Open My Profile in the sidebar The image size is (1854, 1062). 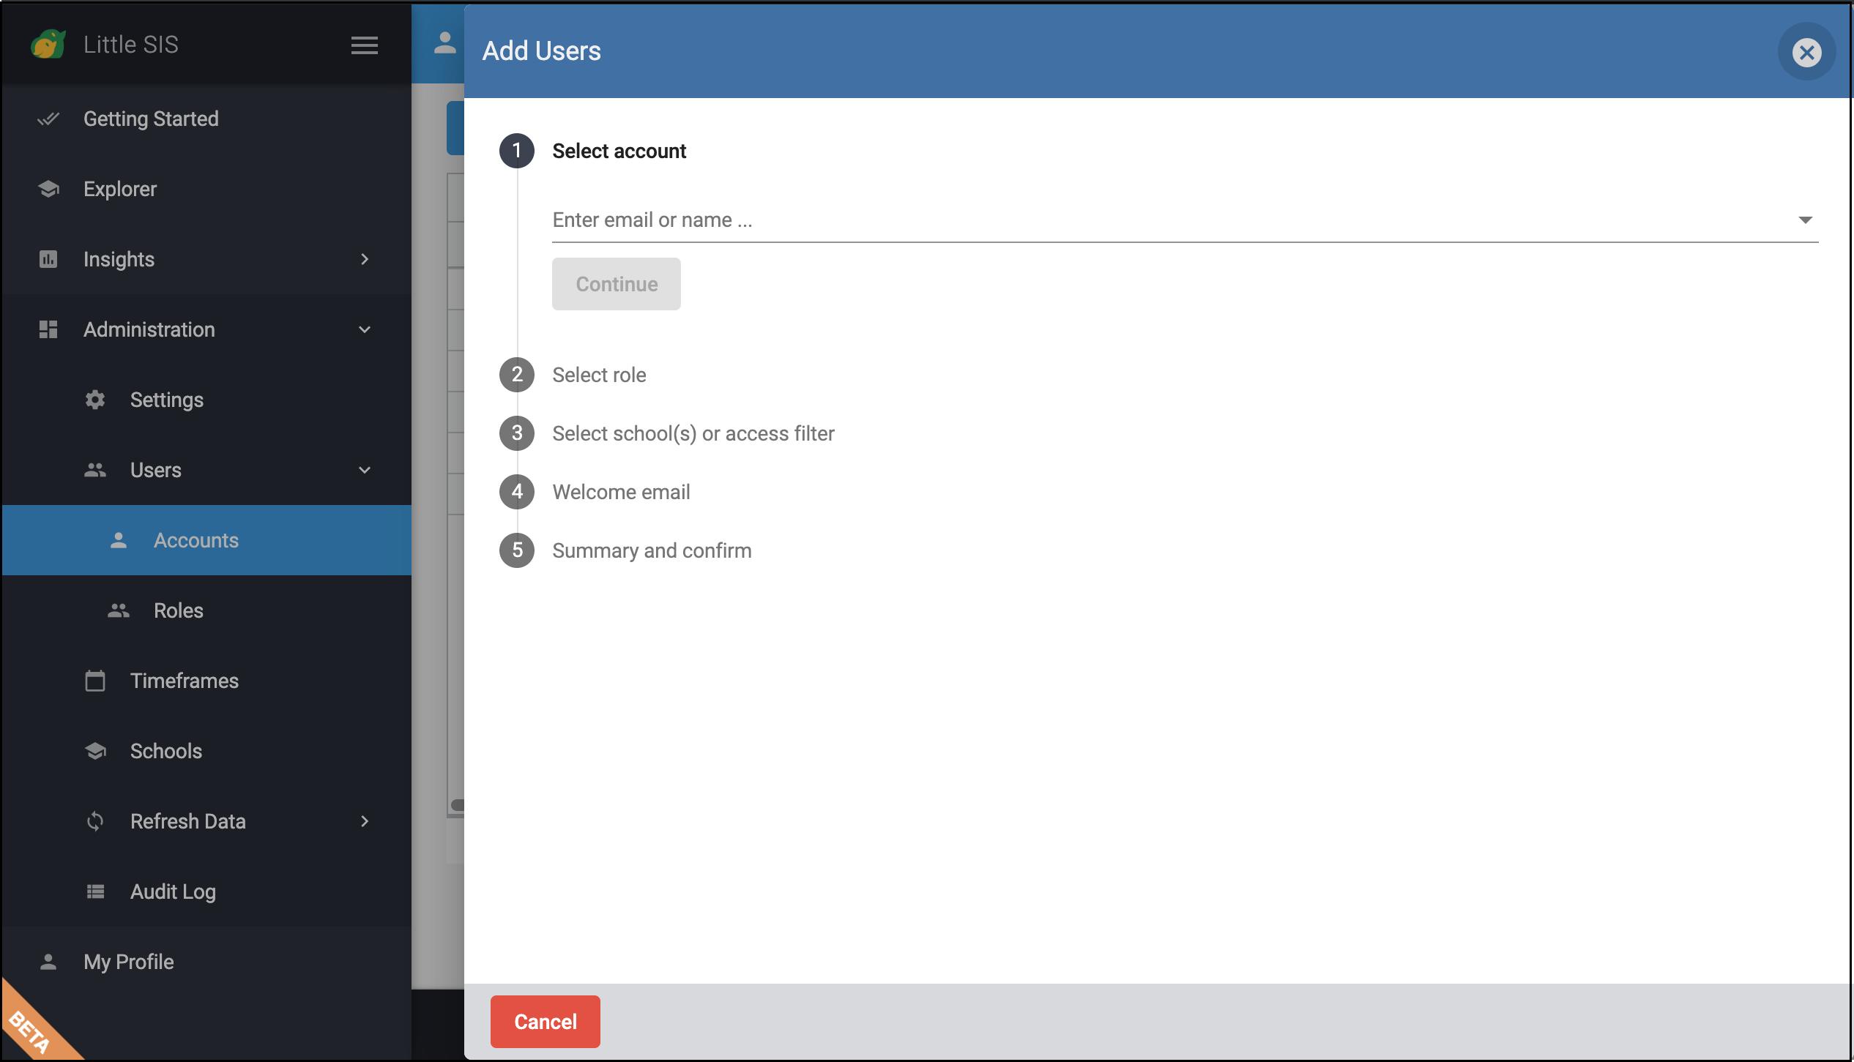coord(128,962)
